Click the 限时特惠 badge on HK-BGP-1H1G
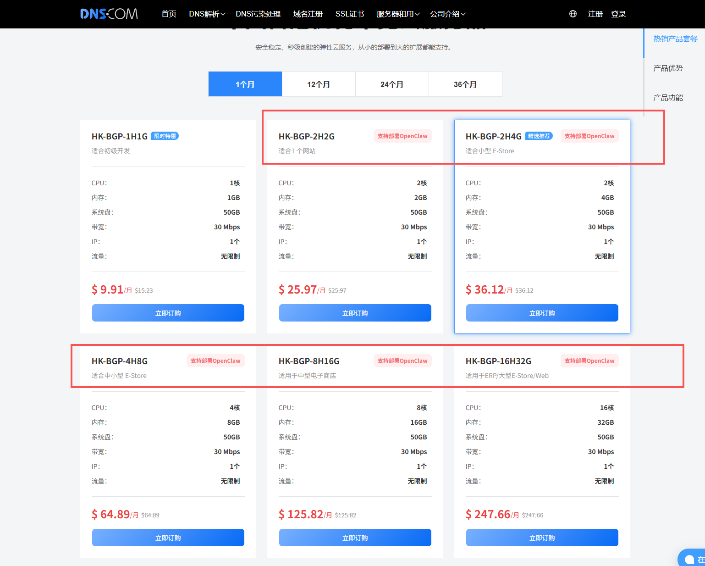The height and width of the screenshot is (566, 705). (x=165, y=136)
